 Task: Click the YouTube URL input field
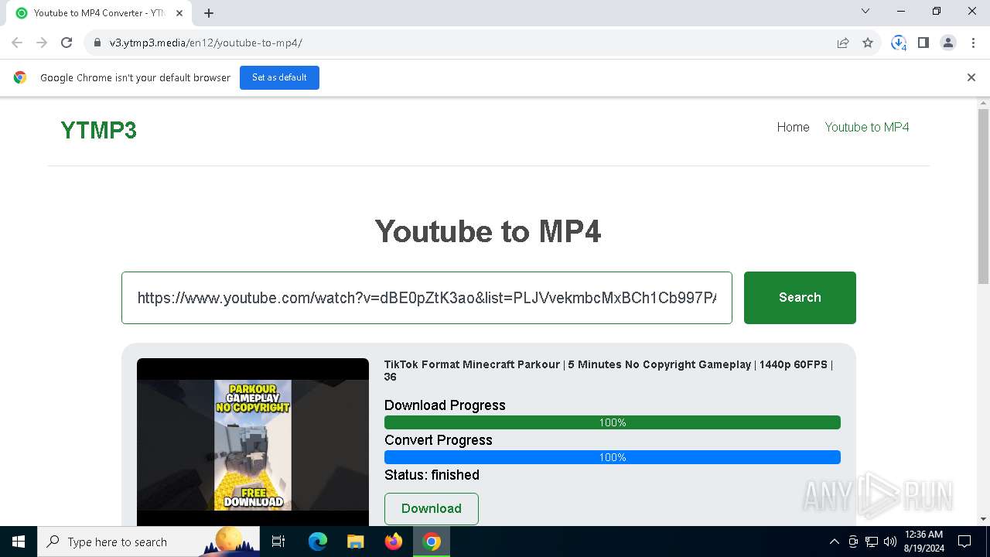tap(427, 298)
